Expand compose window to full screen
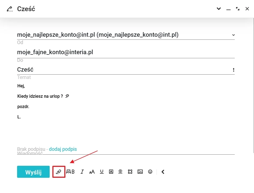The height and width of the screenshot is (193, 254). pos(238,9)
